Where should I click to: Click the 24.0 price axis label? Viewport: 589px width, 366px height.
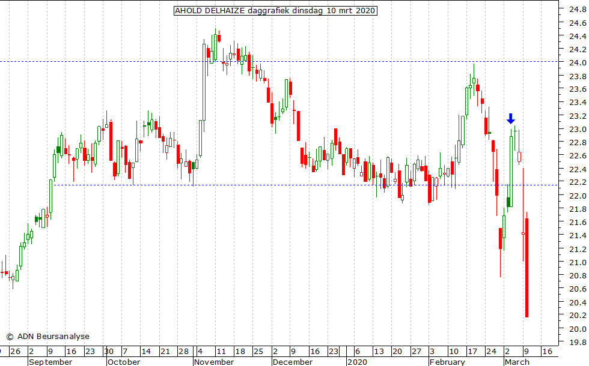tap(578, 62)
